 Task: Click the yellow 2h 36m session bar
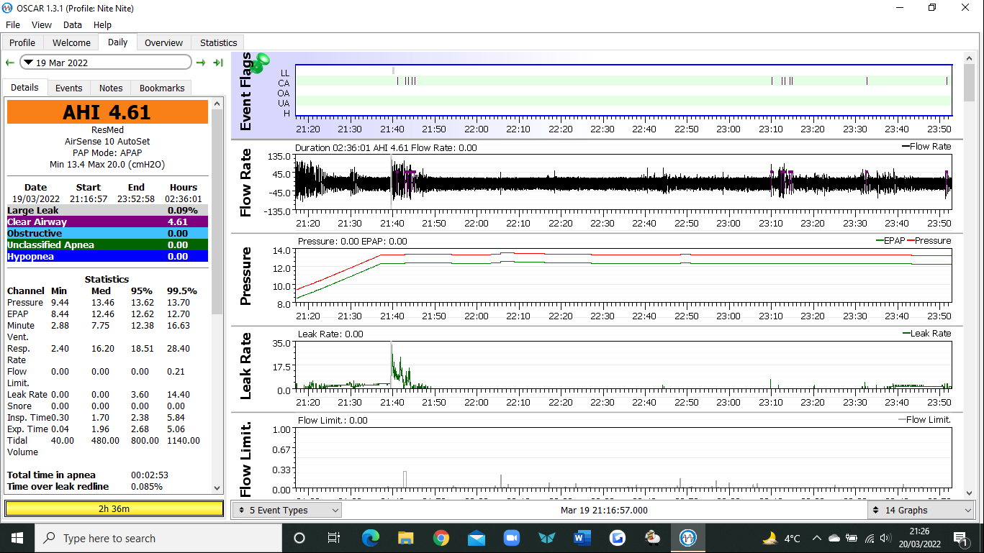tap(114, 508)
